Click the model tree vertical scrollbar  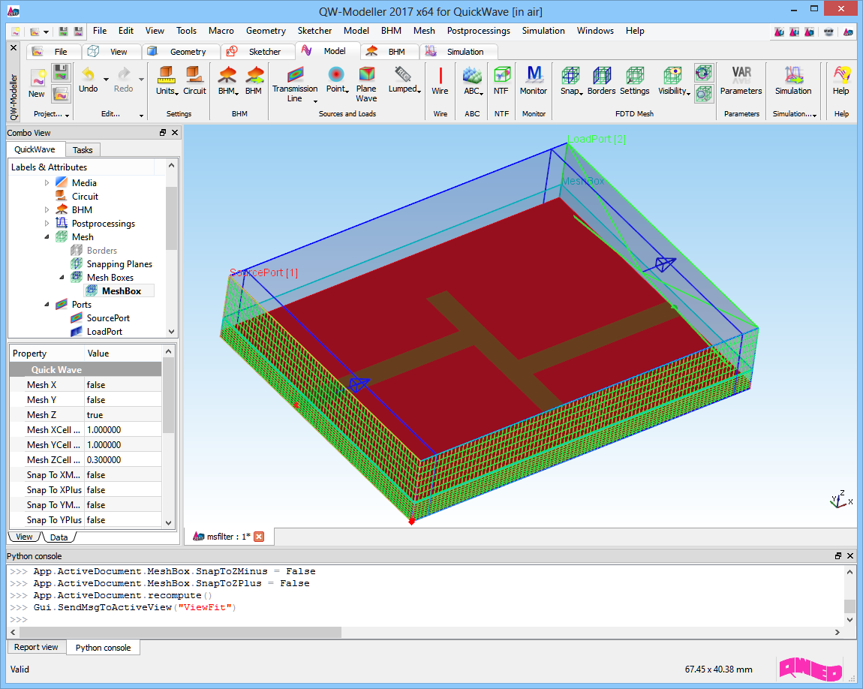[x=171, y=218]
